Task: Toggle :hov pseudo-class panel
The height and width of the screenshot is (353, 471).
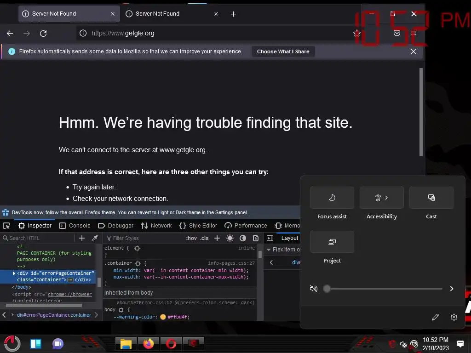Action: click(x=191, y=239)
